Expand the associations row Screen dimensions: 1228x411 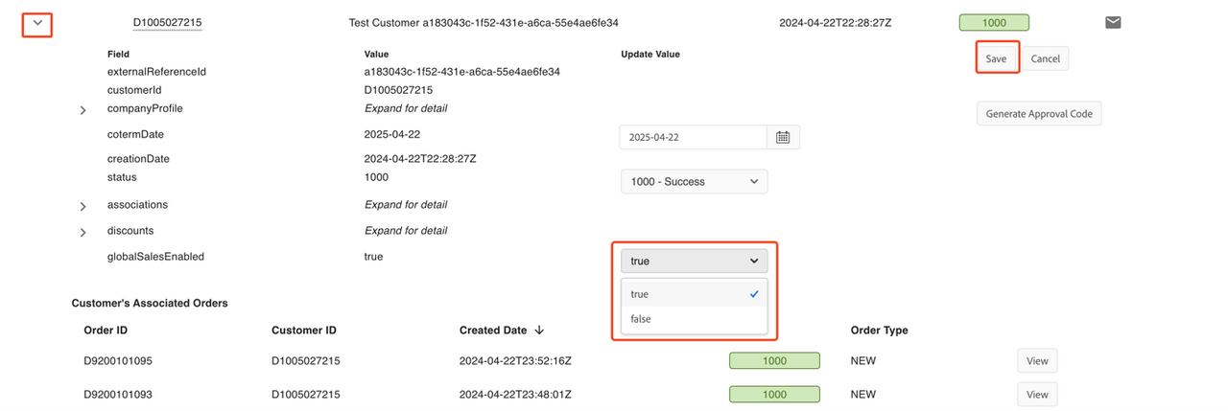point(83,206)
